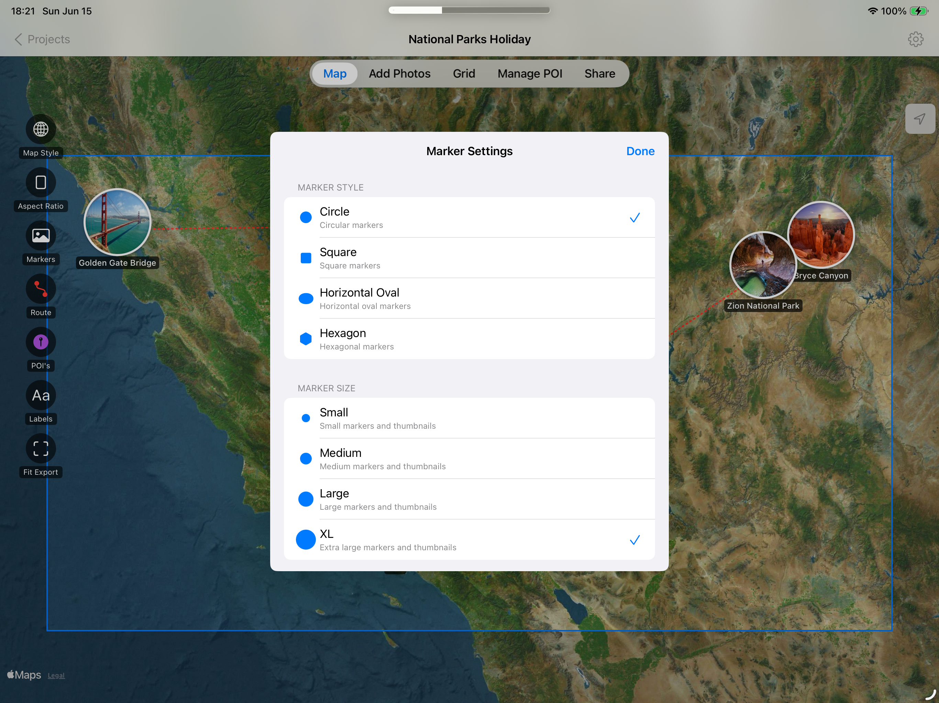This screenshot has height=703, width=939.
Task: Tap the Fit Export tool
Action: coord(41,448)
